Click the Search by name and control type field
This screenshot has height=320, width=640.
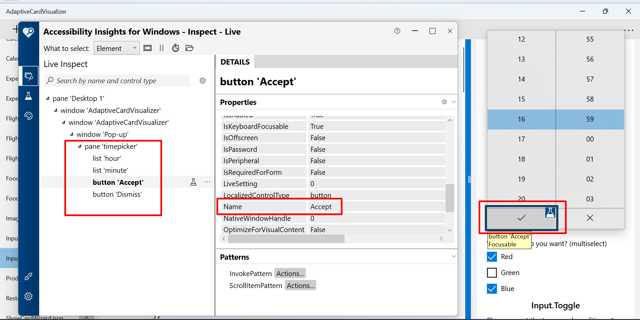coord(116,81)
